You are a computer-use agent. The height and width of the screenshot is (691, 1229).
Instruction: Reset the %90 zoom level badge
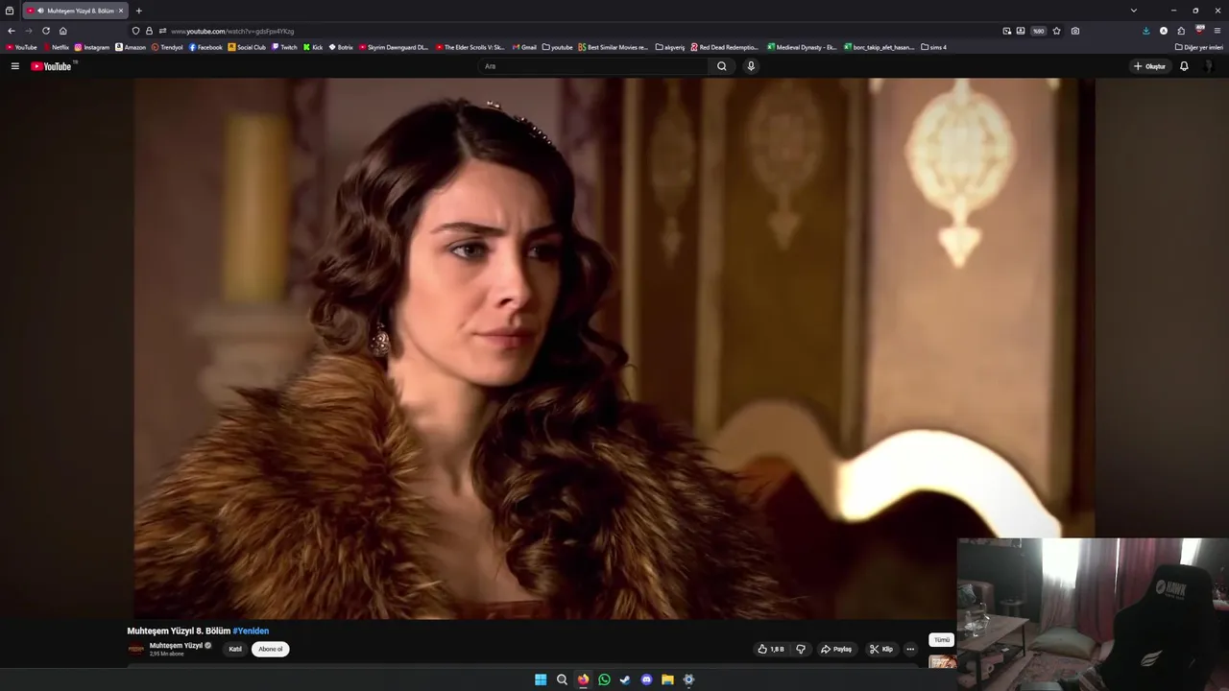pyautogui.click(x=1038, y=31)
